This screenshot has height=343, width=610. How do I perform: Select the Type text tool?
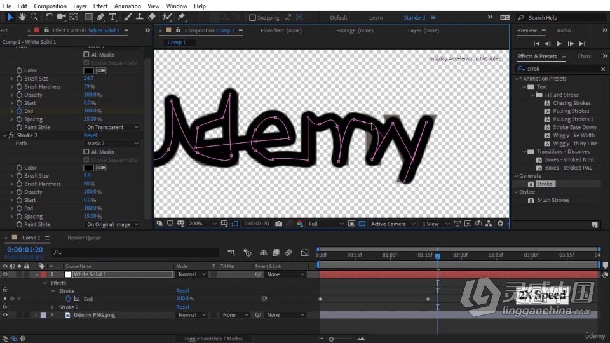[112, 17]
